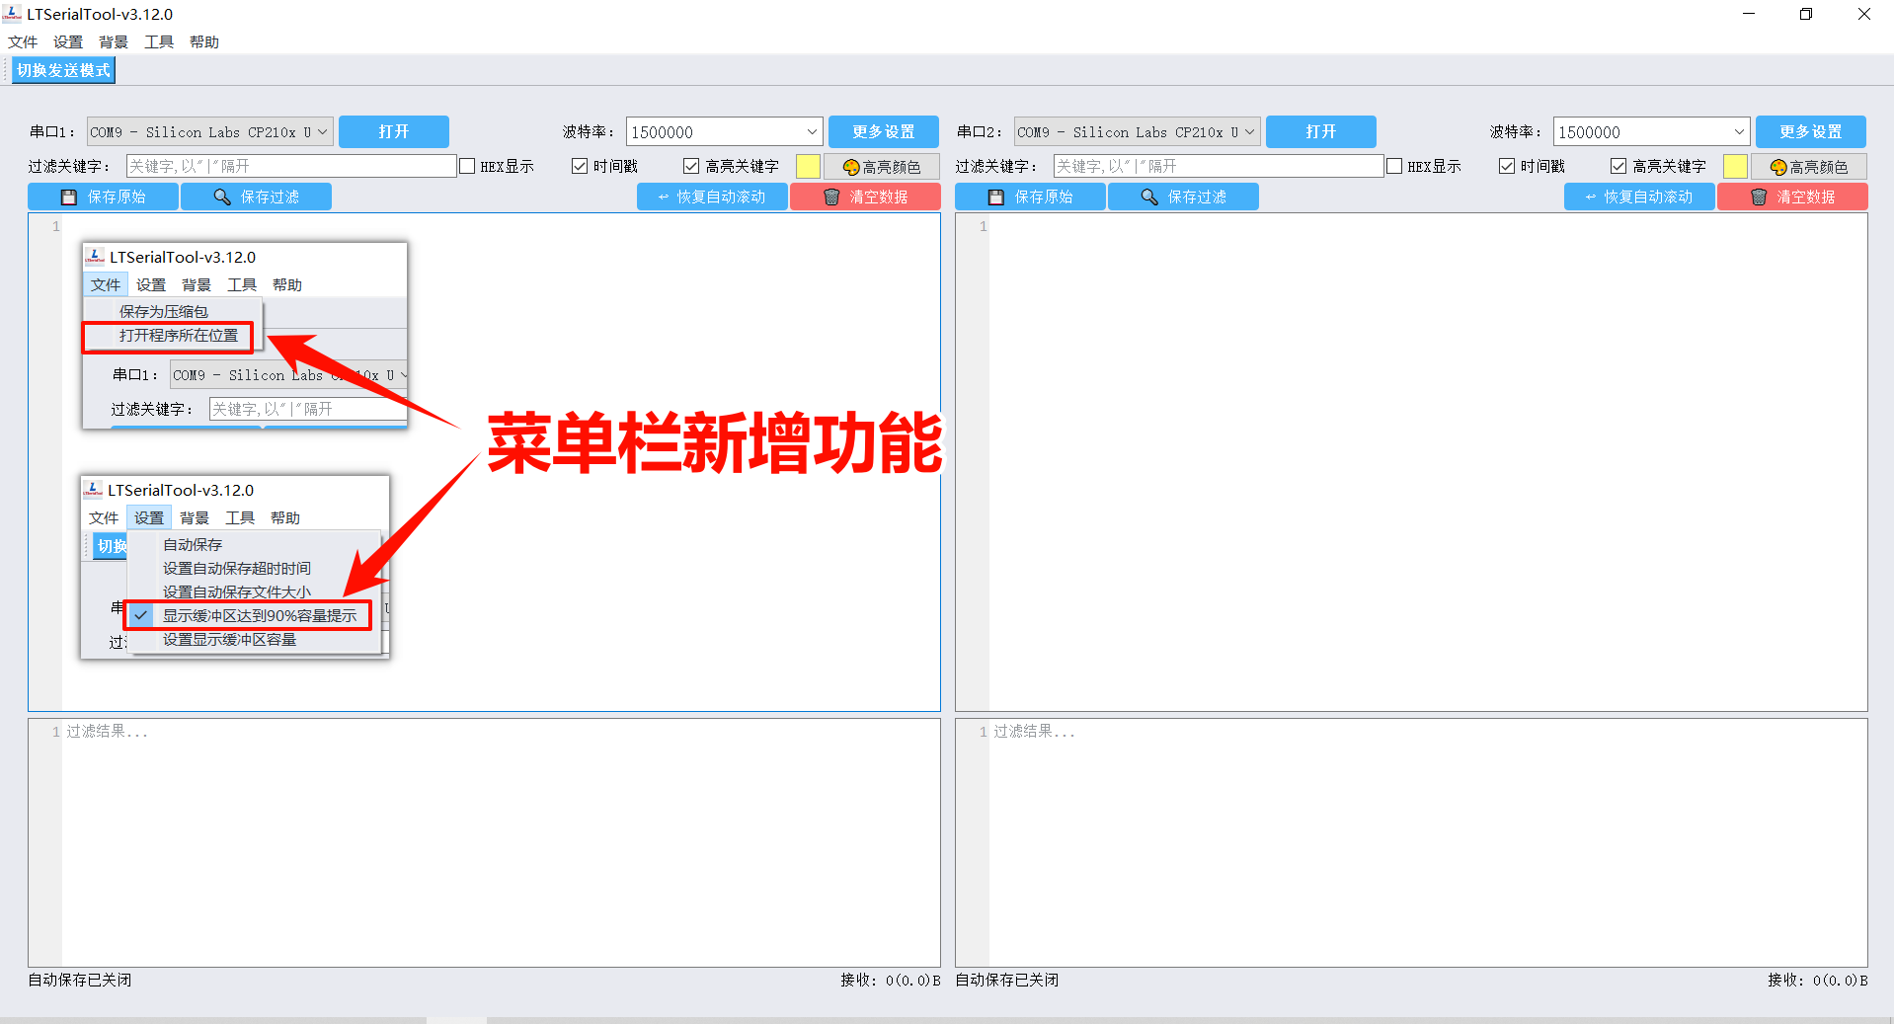Click port 2 保存过滤 button

pyautogui.click(x=1183, y=197)
